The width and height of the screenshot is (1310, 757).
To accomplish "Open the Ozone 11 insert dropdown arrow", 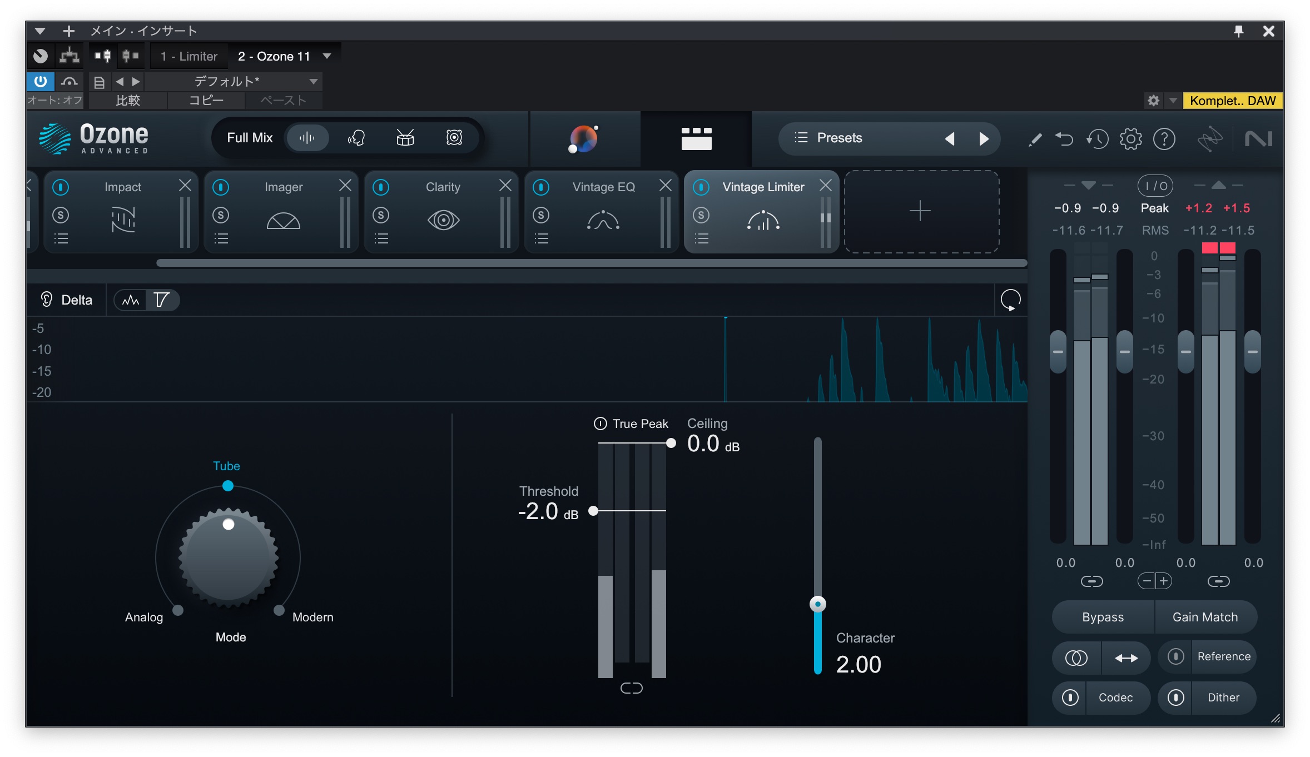I will (327, 56).
